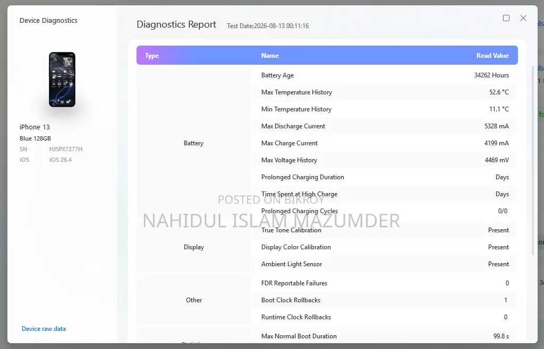Maximize the Diagnostics Report dialog
The height and width of the screenshot is (349, 544).
506,18
